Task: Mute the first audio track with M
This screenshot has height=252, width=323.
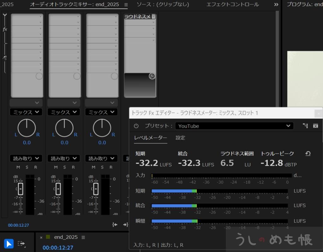Action: pyautogui.click(x=18, y=167)
